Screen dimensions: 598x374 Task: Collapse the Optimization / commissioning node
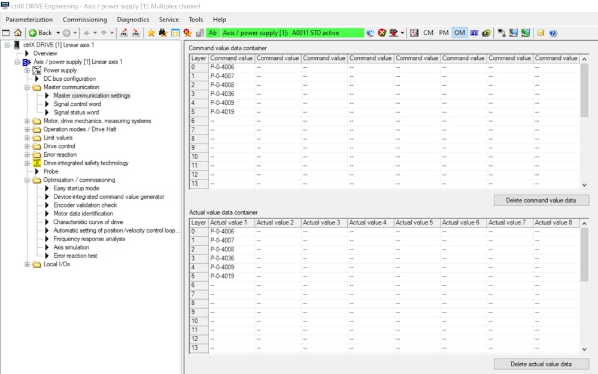click(x=27, y=180)
